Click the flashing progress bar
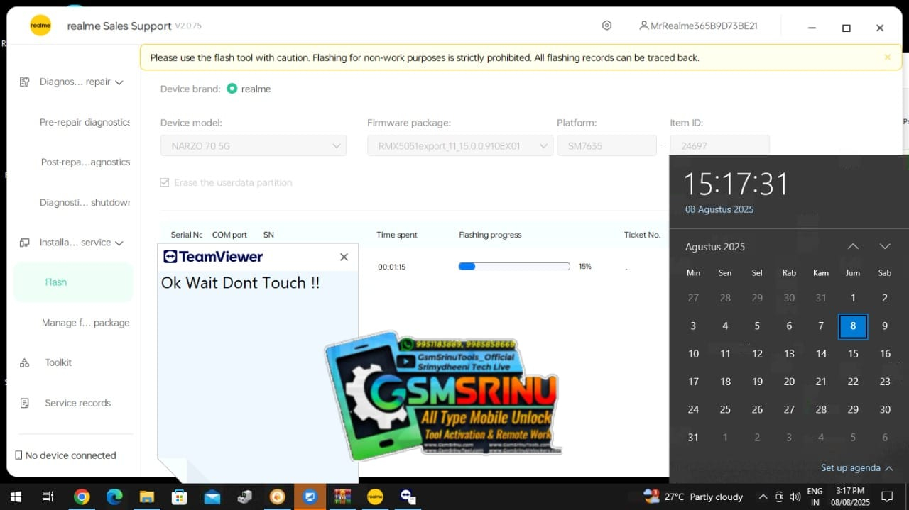The width and height of the screenshot is (909, 510). tap(513, 267)
